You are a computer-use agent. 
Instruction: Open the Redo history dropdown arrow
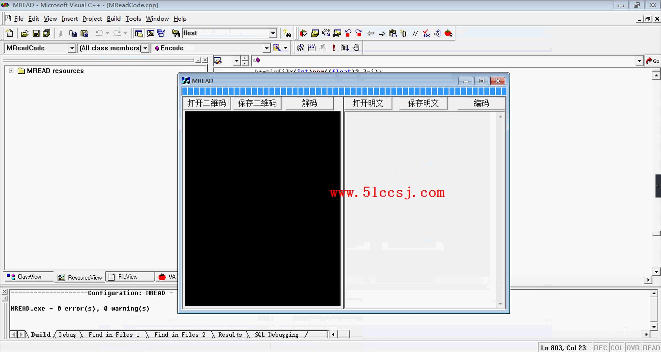pyautogui.click(x=125, y=33)
